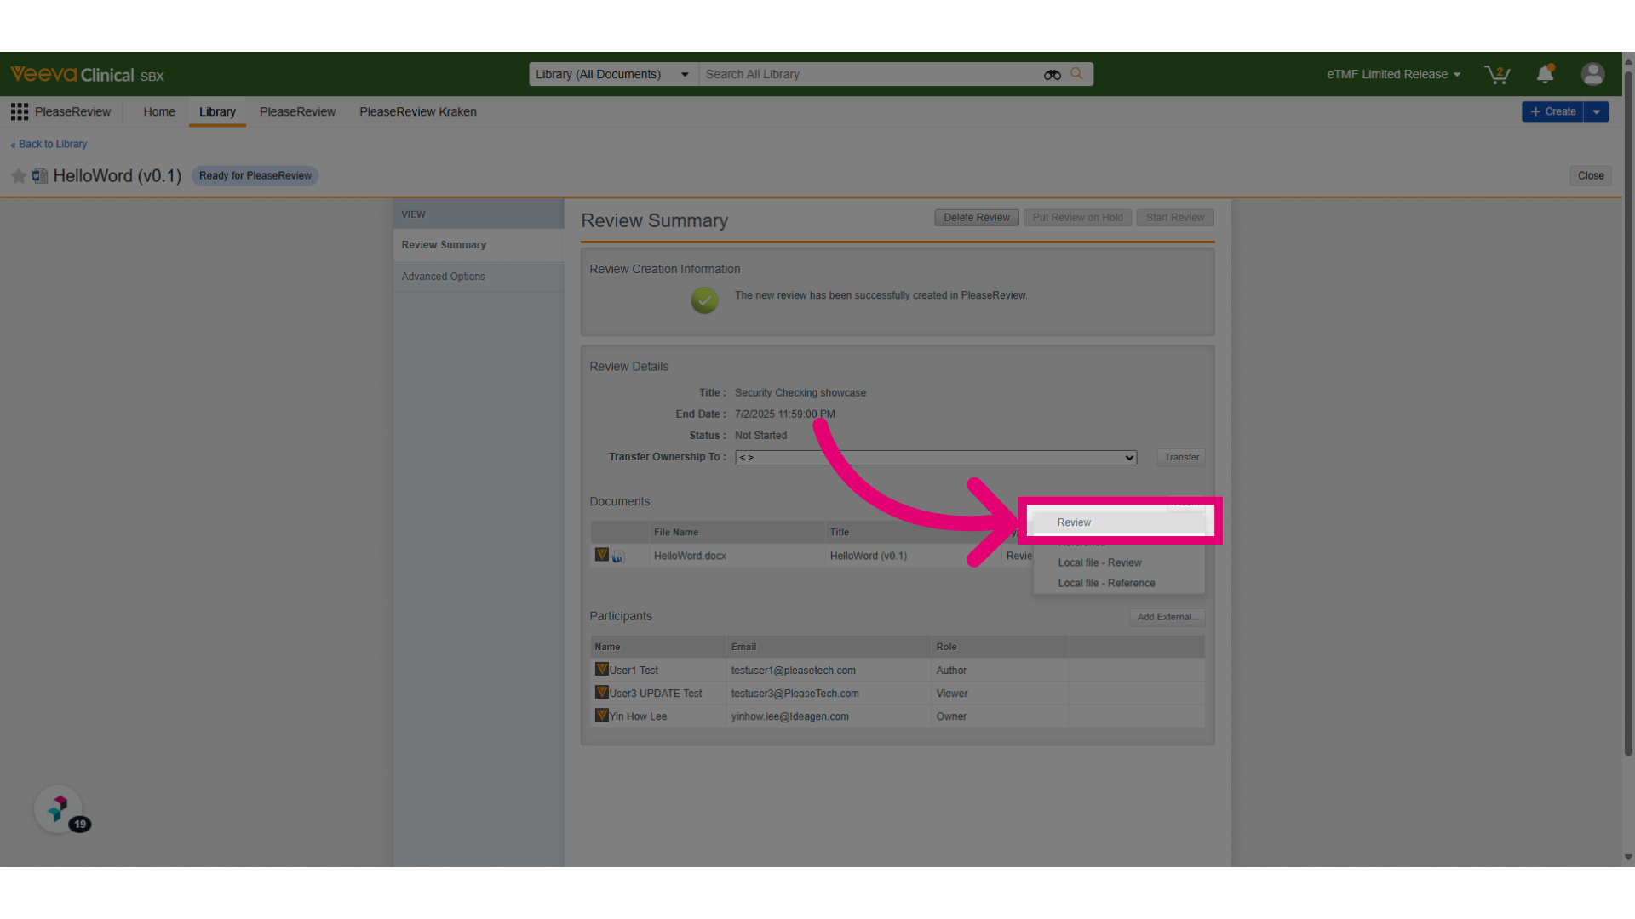Click the Security Checking showcase title value
Viewport: 1635px width, 919px height.
click(800, 393)
